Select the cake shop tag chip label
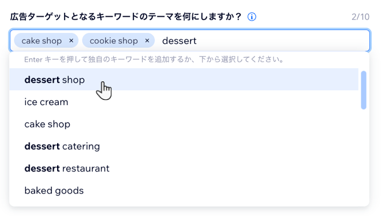 (x=42, y=41)
